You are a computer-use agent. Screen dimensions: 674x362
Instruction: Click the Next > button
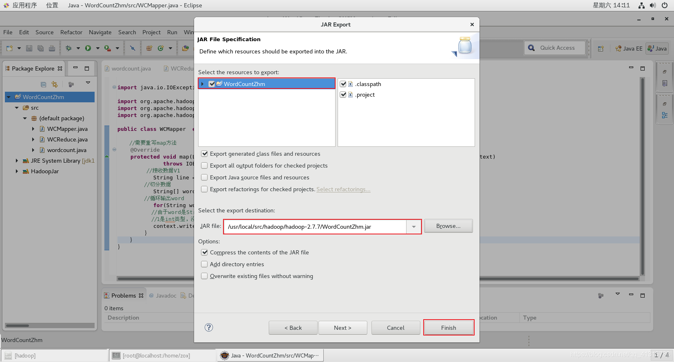(343, 328)
